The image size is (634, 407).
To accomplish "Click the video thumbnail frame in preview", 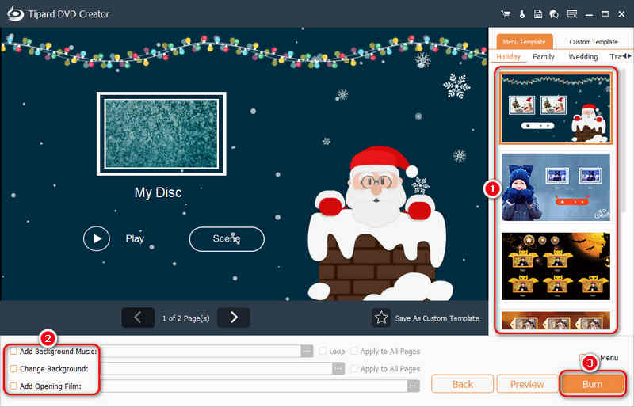I will tap(162, 134).
